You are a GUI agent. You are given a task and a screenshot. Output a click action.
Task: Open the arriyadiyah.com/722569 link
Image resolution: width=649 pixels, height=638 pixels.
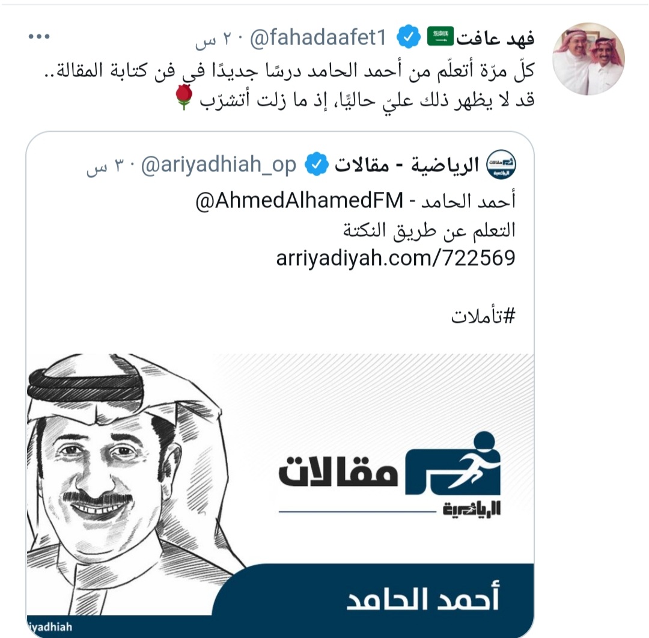pyautogui.click(x=395, y=258)
